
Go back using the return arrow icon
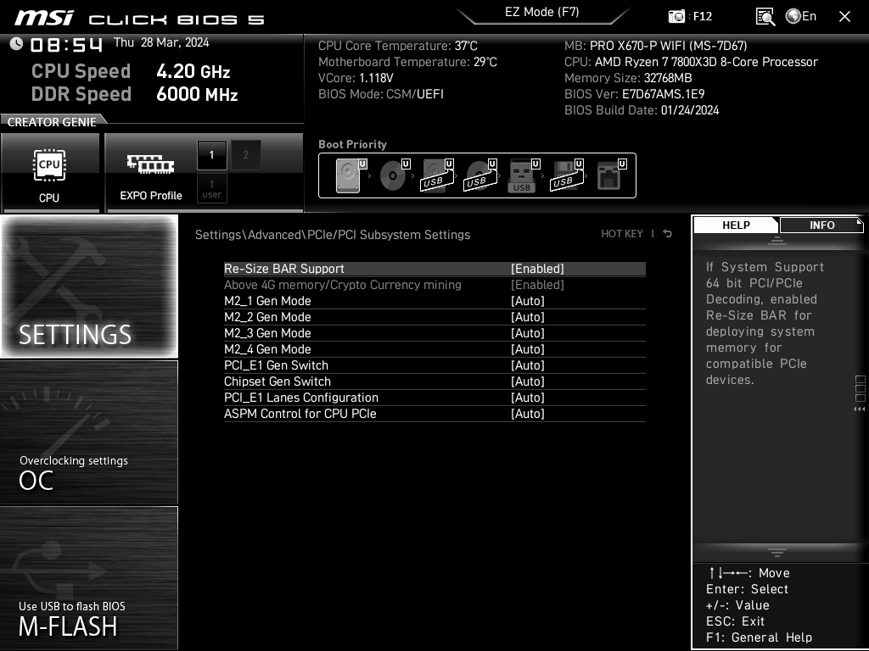click(x=668, y=234)
